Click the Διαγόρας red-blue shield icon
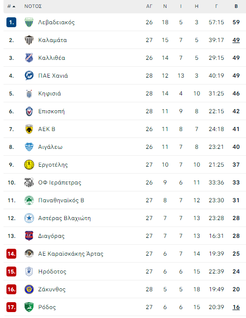The image size is (246, 318). point(29,236)
